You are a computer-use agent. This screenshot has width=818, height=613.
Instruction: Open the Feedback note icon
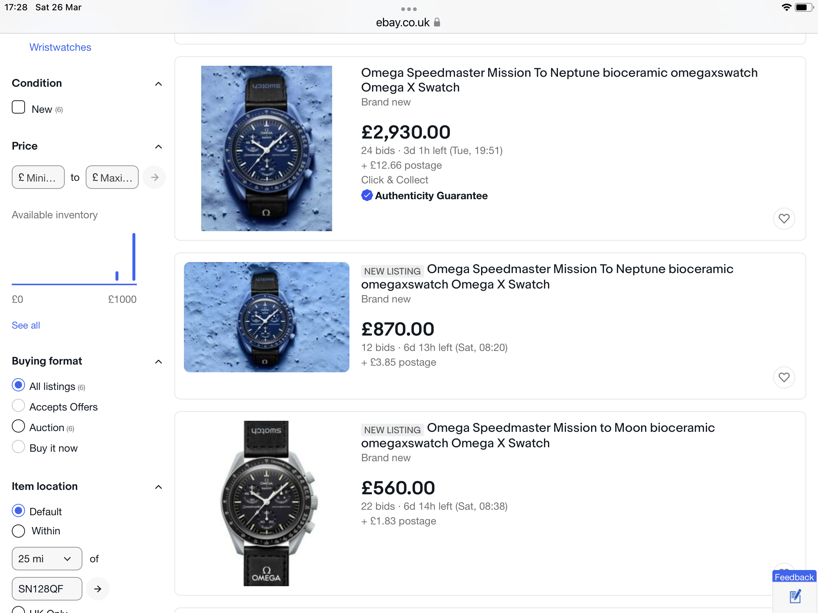click(x=795, y=596)
